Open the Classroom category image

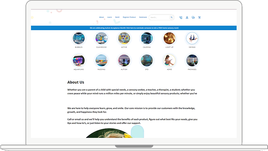pyautogui.click(x=101, y=38)
